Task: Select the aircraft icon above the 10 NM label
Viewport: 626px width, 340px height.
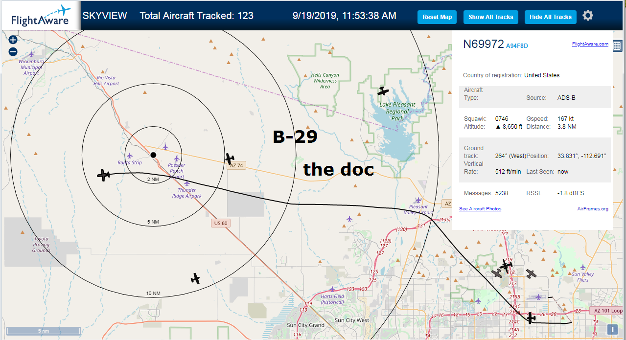Action: coord(195,279)
